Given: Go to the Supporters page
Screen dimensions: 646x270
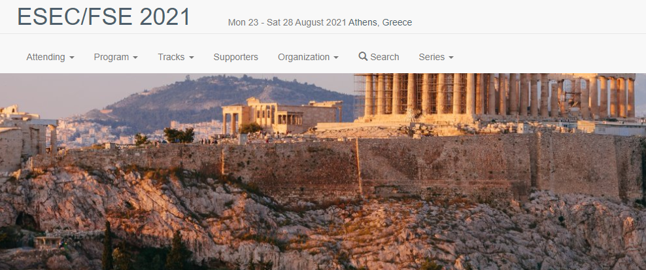Looking at the screenshot, I should tap(235, 58).
